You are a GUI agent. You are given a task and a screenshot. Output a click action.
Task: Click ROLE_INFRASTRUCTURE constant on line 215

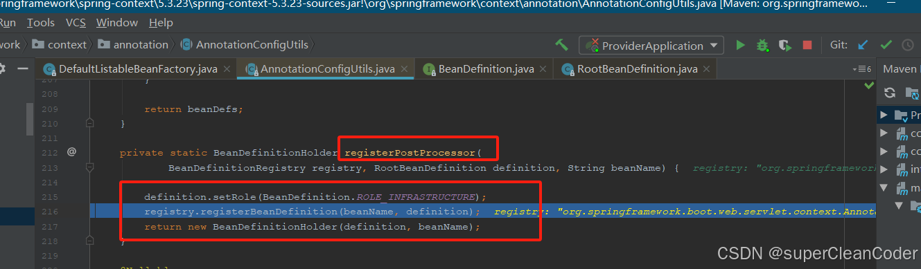pyautogui.click(x=416, y=196)
